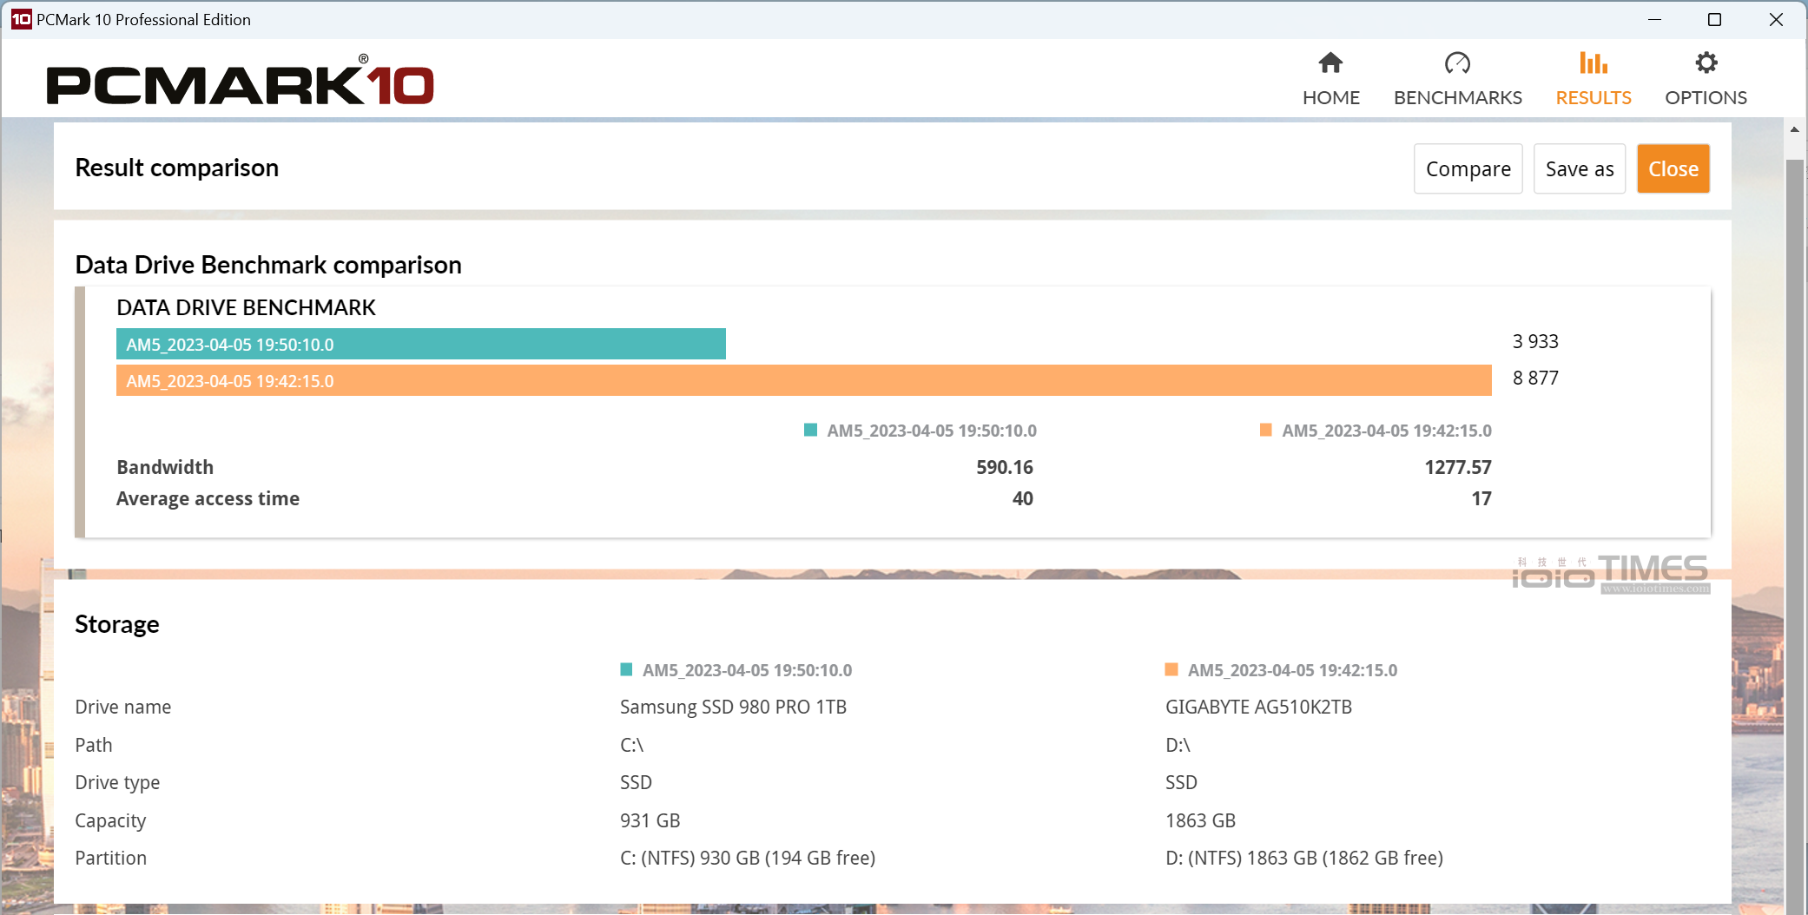Open the HOME tab label
Viewport: 1808px width, 915px height.
pos(1330,97)
